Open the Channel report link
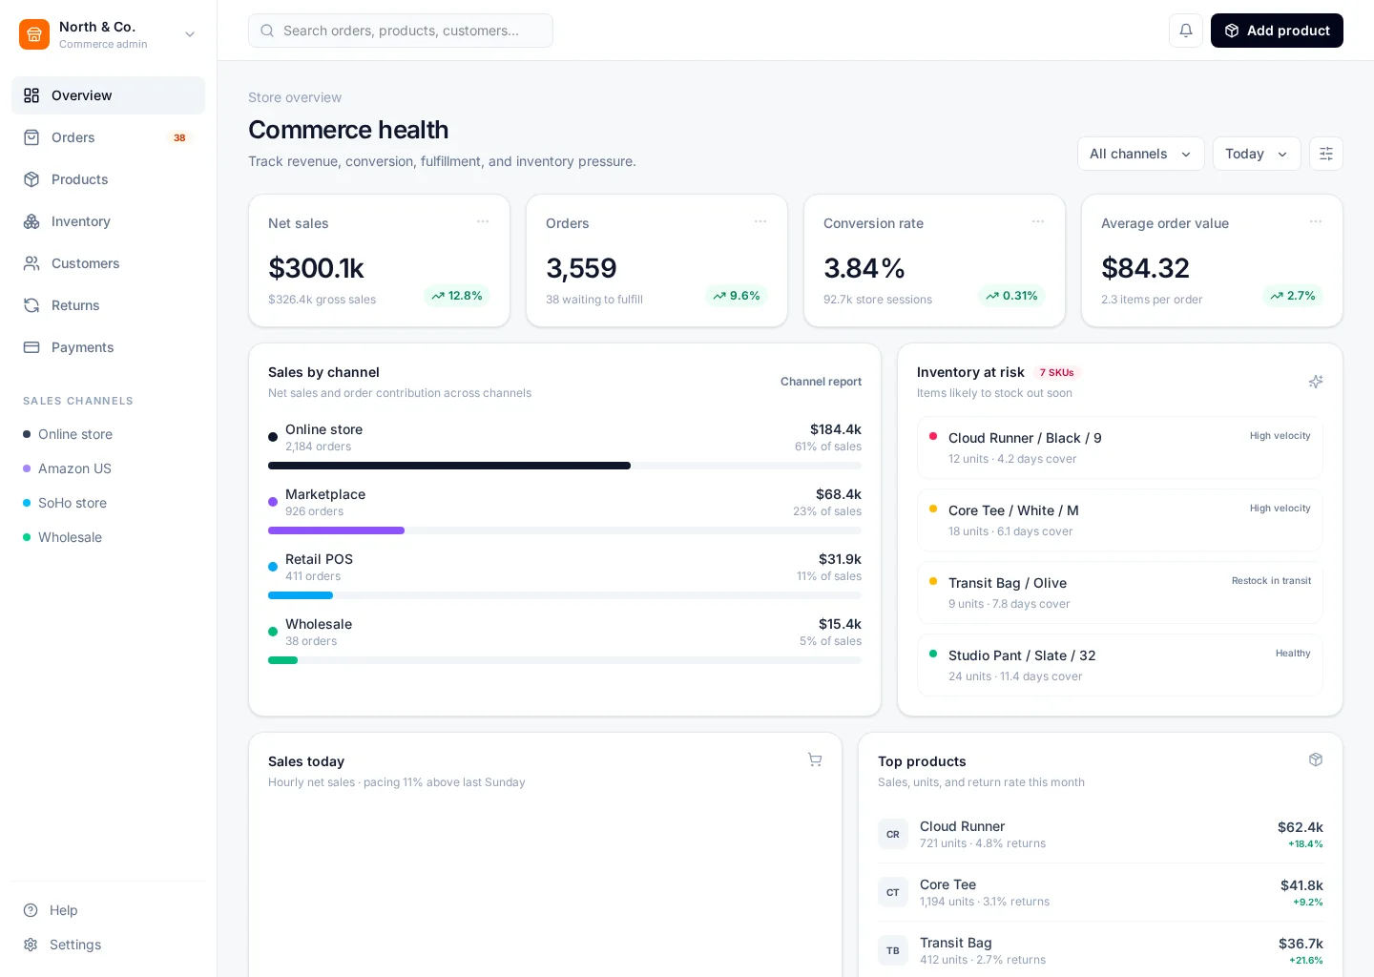Viewport: 1374px width, 977px height. (x=821, y=382)
